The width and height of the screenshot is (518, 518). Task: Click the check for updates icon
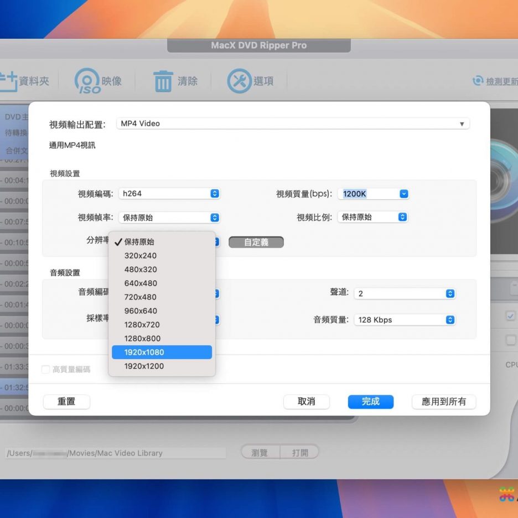[478, 81]
